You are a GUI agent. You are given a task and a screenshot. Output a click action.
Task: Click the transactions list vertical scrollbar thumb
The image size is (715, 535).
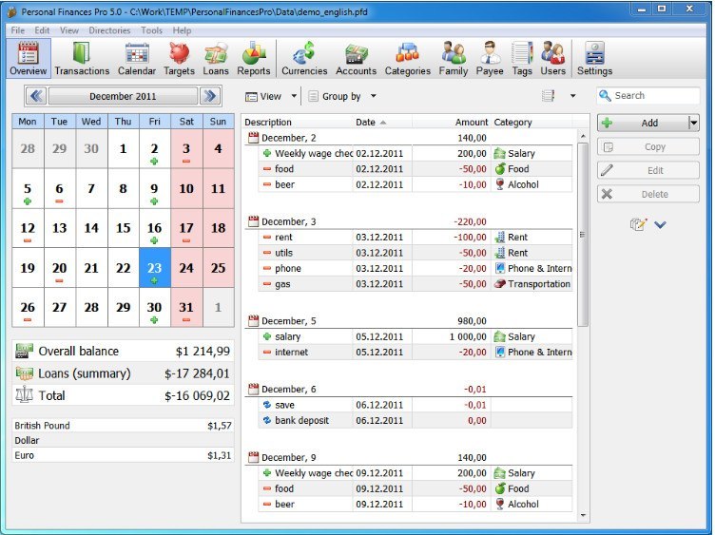(582, 234)
